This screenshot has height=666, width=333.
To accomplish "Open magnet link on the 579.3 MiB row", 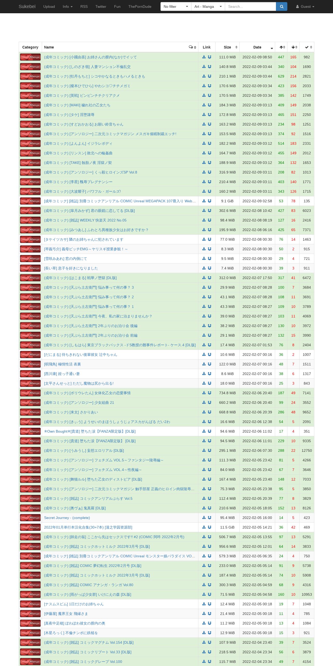I will tap(210, 556).
